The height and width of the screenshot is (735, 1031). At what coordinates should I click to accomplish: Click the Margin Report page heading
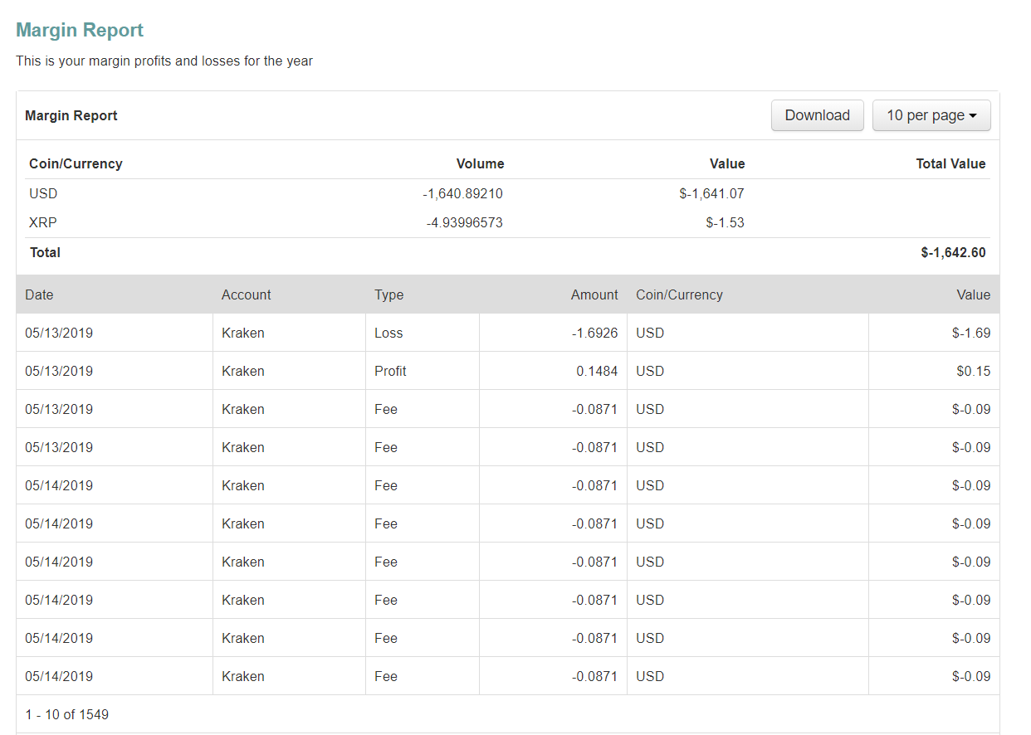point(80,31)
